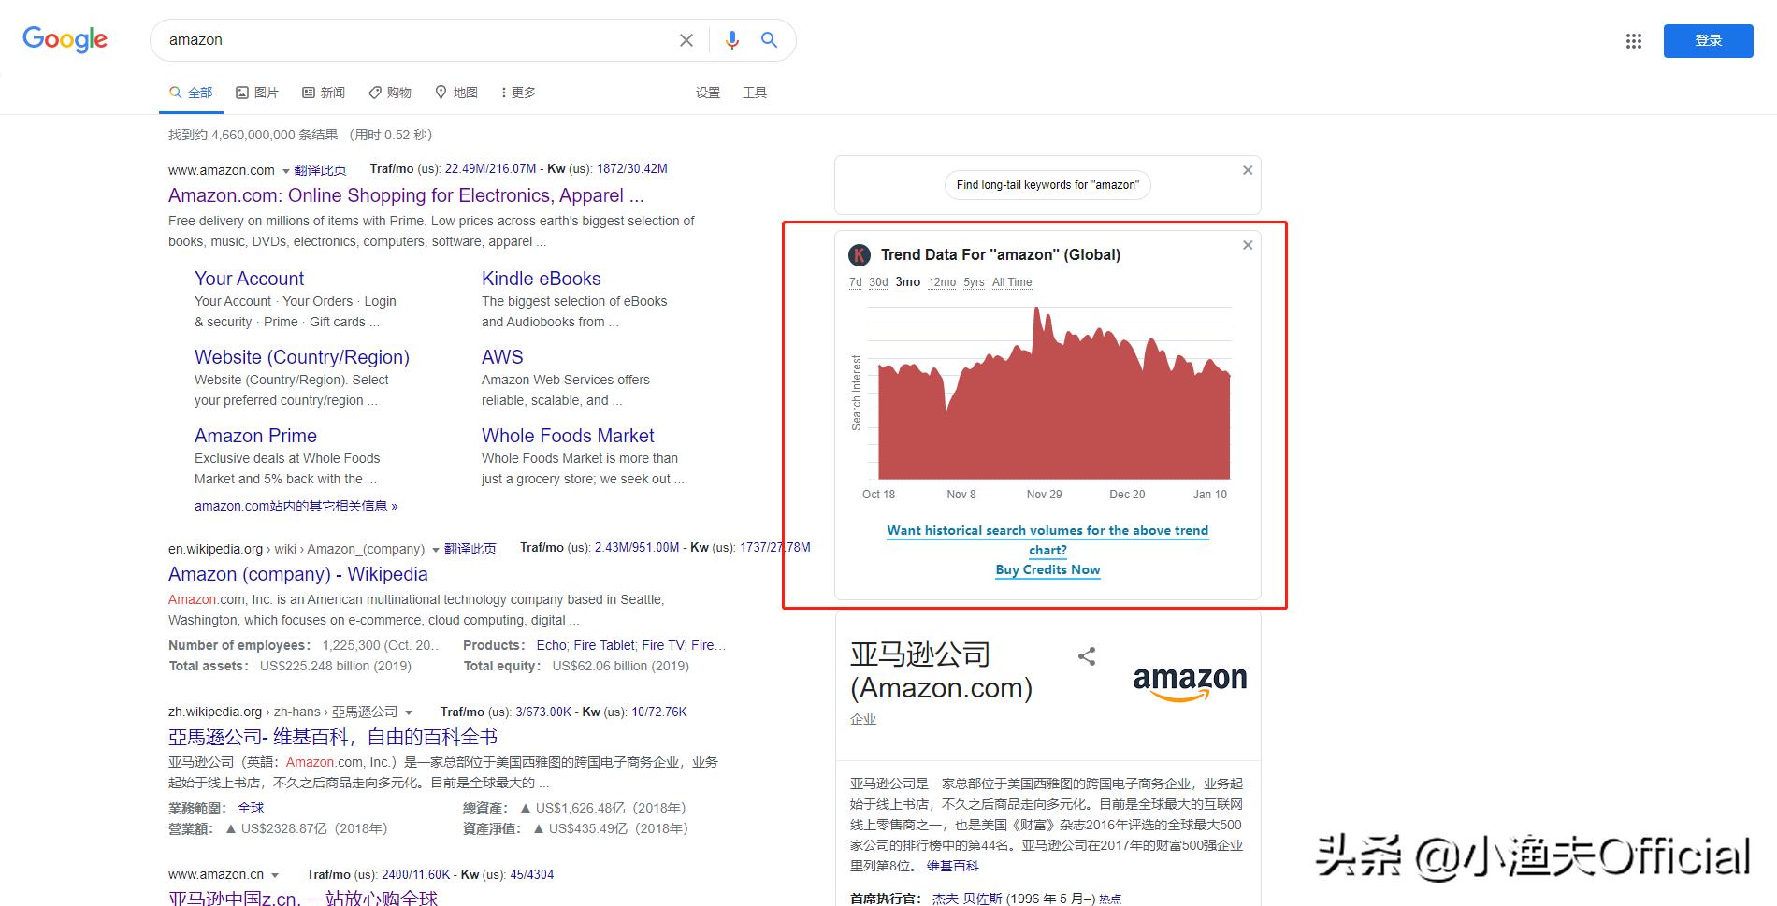Switch to the 新闻 tab
Image resolution: width=1777 pixels, height=906 pixels.
pyautogui.click(x=324, y=92)
